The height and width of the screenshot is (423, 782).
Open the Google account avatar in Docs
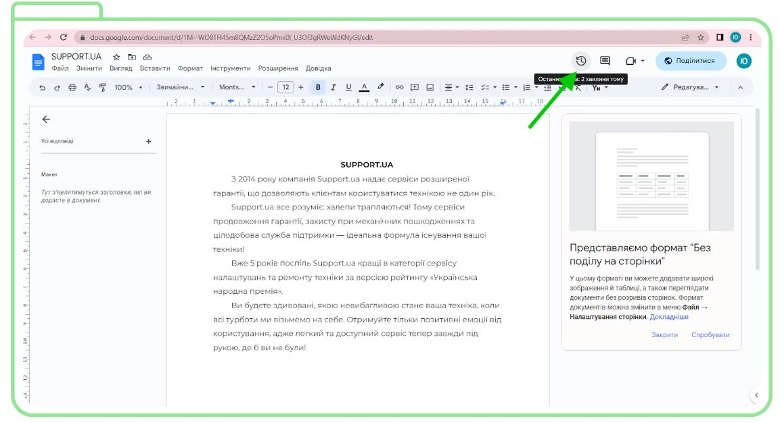coord(743,61)
